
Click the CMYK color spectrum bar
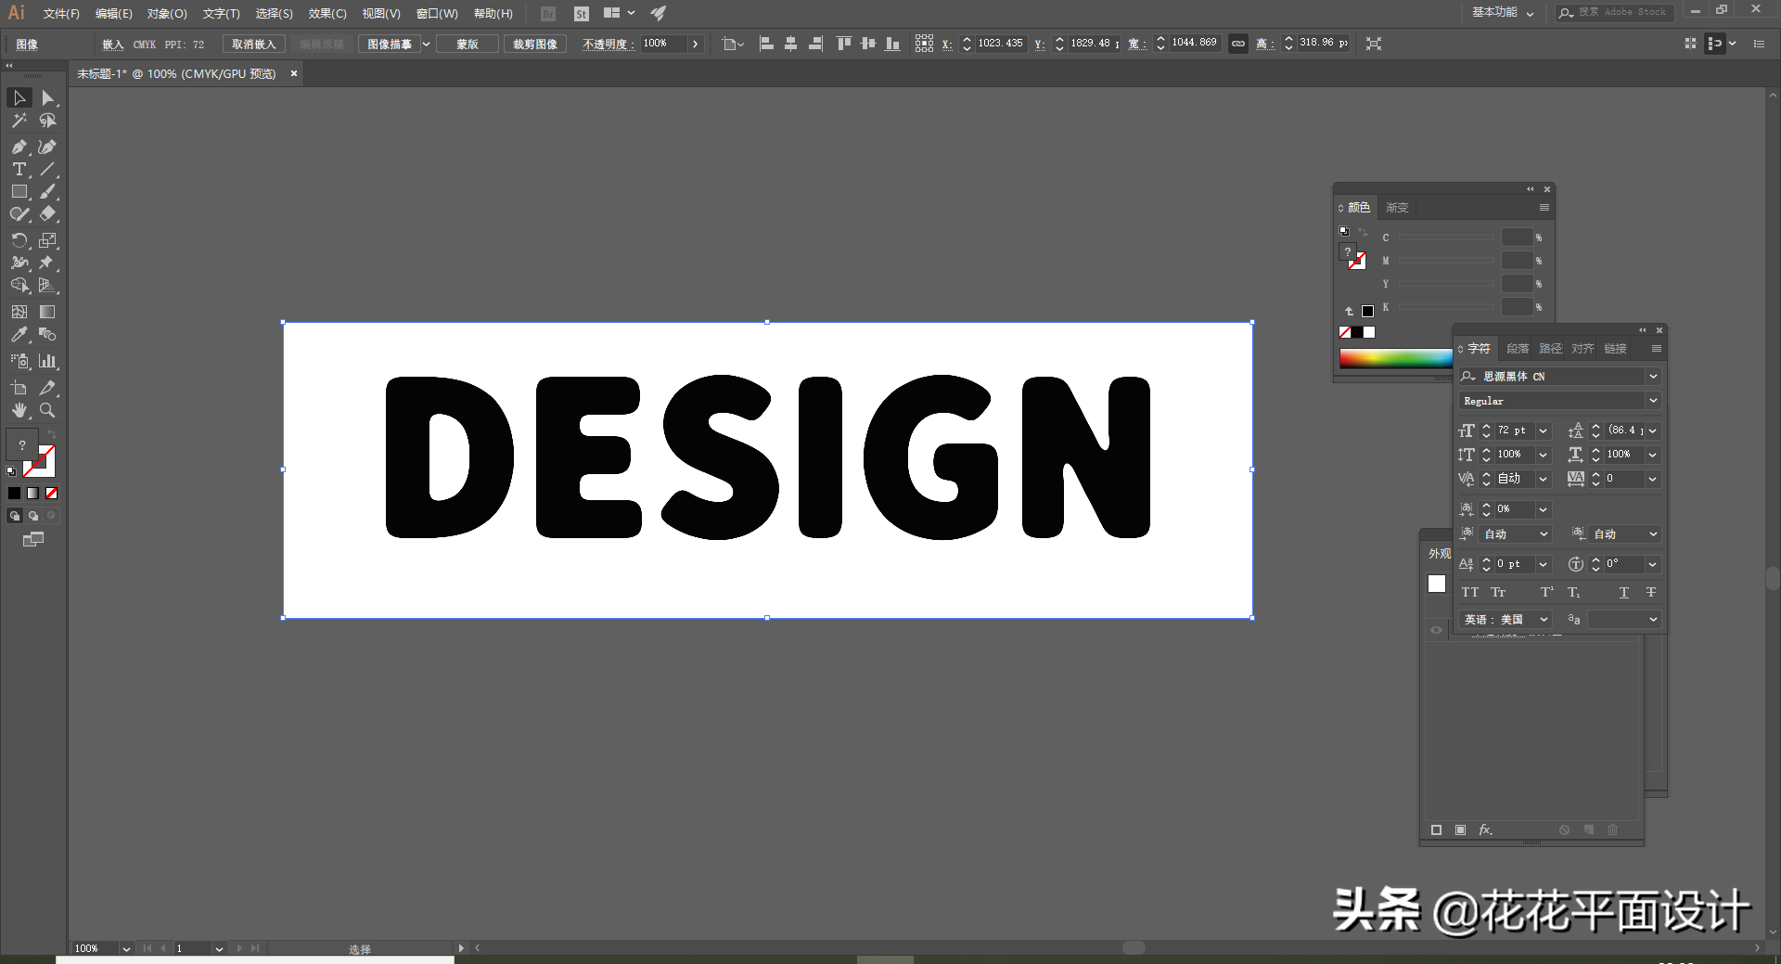(1395, 359)
